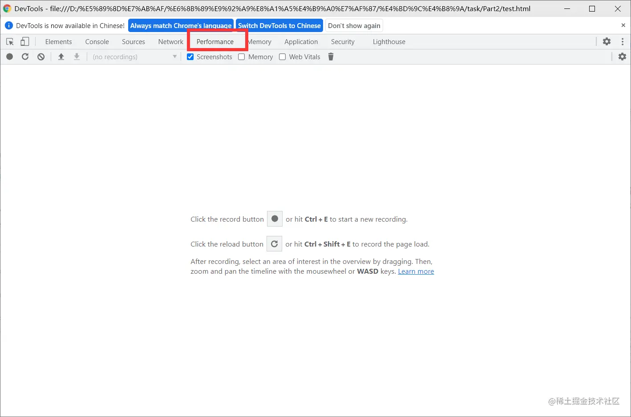Open the Learn more link

pyautogui.click(x=416, y=271)
